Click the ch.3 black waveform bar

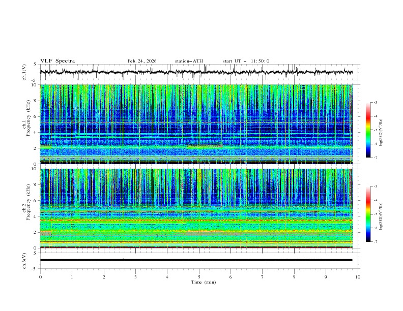[x=196, y=260]
